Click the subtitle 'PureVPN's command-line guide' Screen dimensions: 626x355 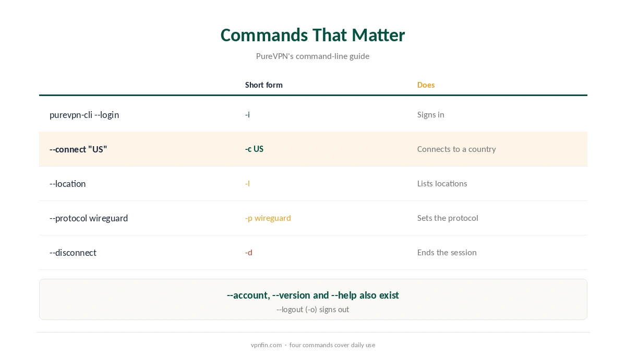coord(312,56)
